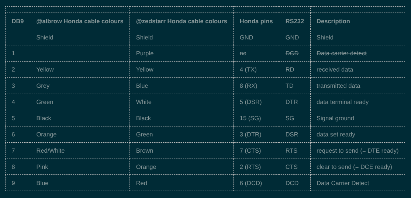Click the request to send description cell

point(357,150)
